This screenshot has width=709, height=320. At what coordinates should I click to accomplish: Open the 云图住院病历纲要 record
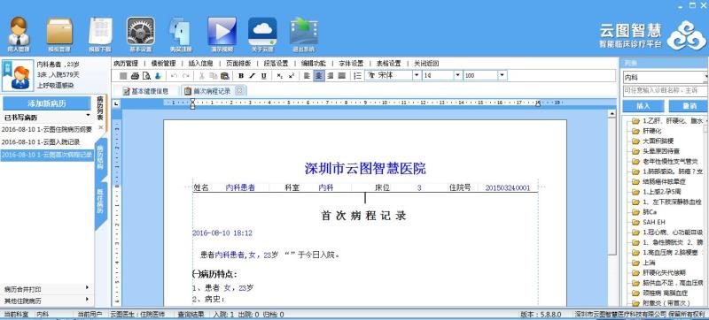[x=47, y=129]
